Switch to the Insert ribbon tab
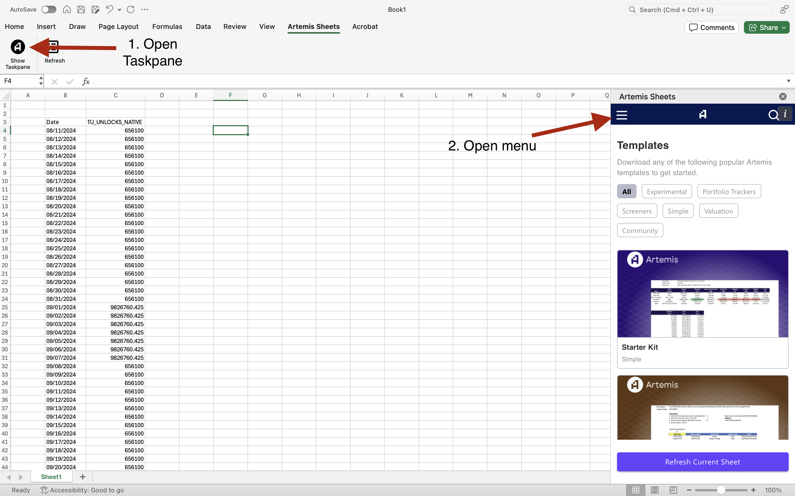 (x=46, y=27)
